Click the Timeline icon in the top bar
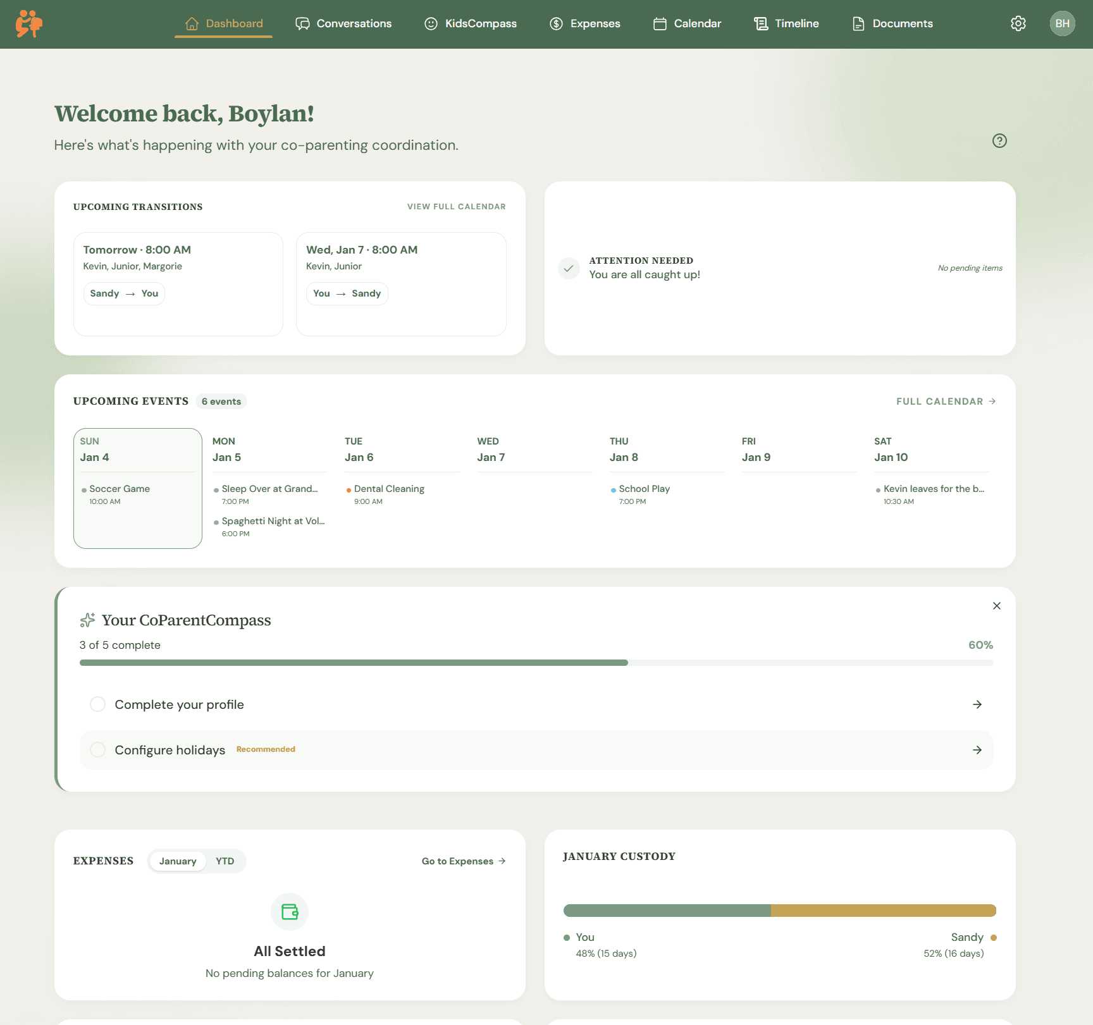Image resolution: width=1093 pixels, height=1025 pixels. coord(760,23)
